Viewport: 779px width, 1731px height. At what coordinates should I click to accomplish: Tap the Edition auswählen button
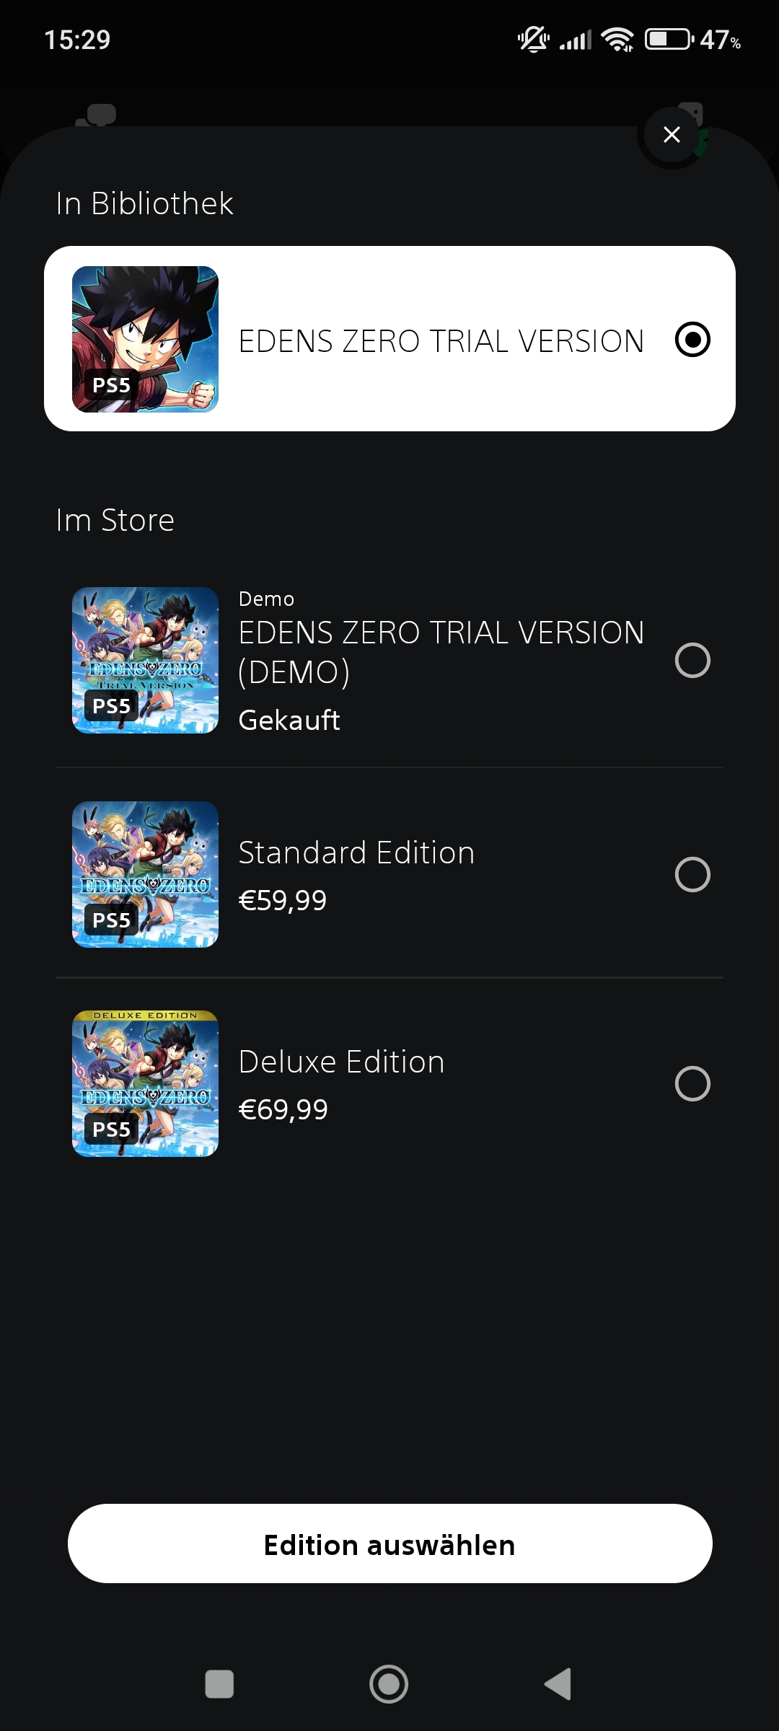(389, 1543)
